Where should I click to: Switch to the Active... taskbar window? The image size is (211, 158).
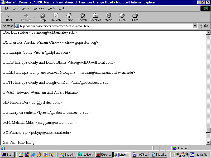click(x=85, y=155)
